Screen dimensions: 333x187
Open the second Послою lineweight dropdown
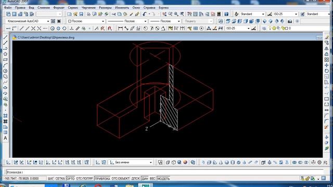pyautogui.click(x=165, y=21)
